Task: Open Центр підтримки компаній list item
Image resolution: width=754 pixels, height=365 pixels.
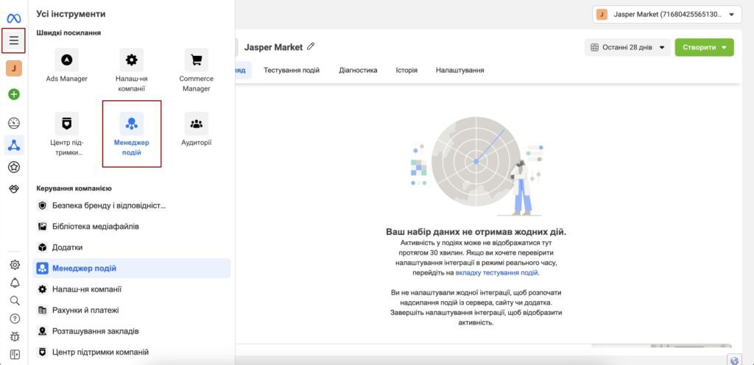Action: tap(132, 352)
